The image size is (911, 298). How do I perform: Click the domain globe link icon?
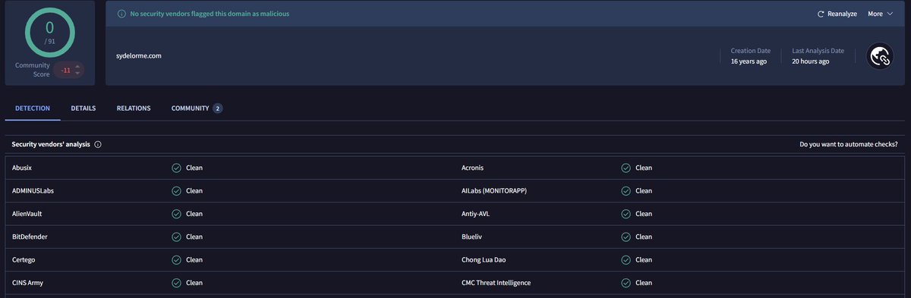[880, 56]
